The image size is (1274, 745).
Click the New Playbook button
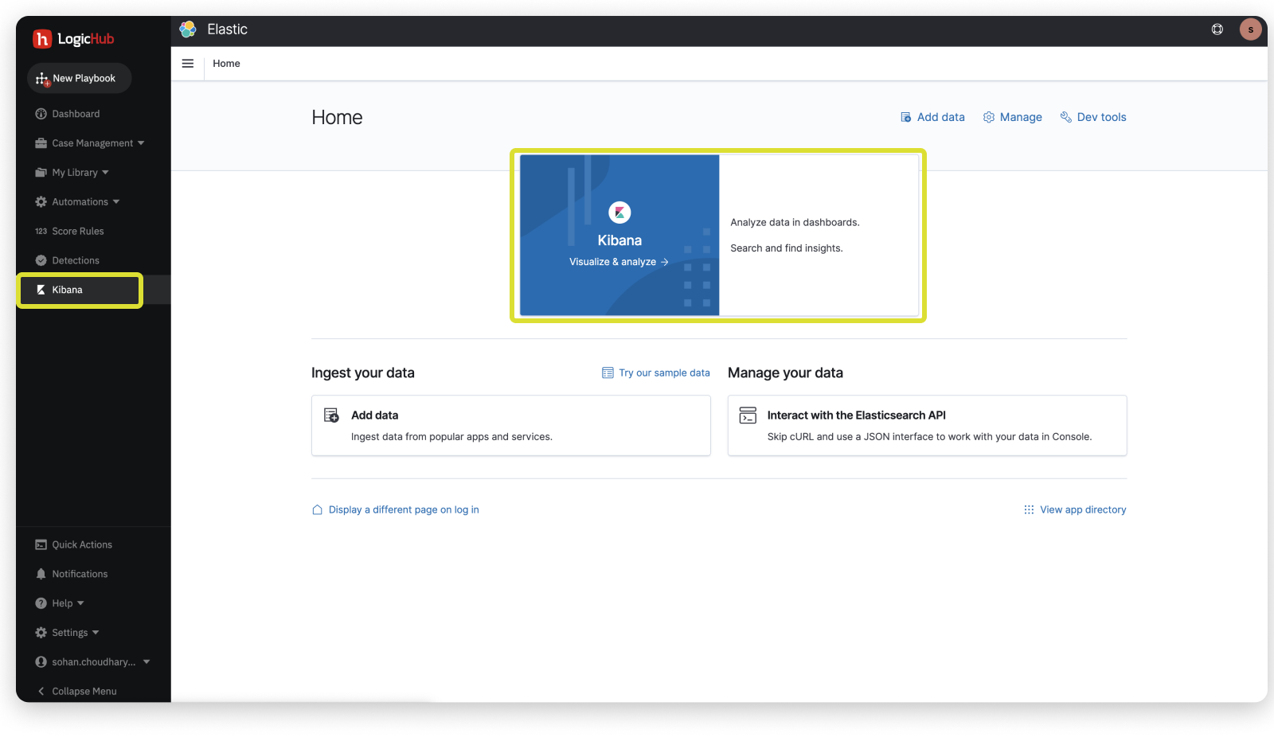80,78
